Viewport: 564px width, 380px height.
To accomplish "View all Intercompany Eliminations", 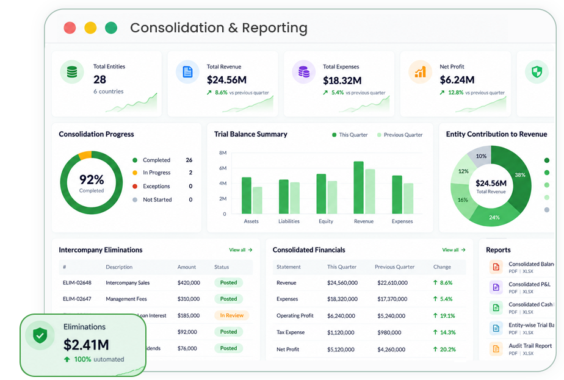I will (240, 250).
